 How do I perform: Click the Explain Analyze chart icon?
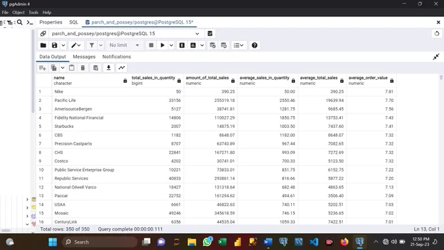(193, 45)
